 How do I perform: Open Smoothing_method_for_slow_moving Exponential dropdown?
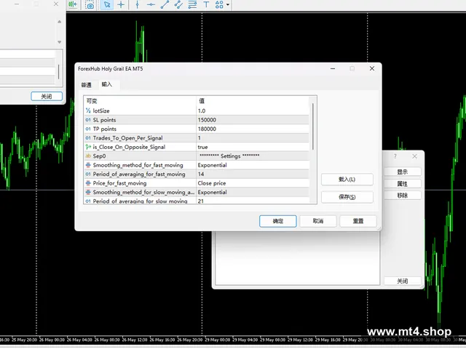point(253,192)
